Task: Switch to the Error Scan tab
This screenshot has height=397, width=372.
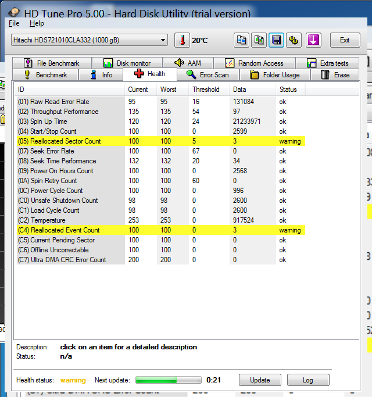Action: point(208,75)
